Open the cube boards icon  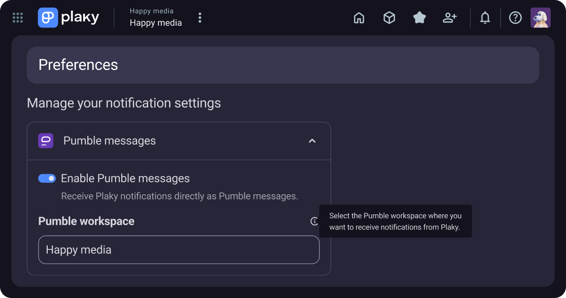click(389, 18)
